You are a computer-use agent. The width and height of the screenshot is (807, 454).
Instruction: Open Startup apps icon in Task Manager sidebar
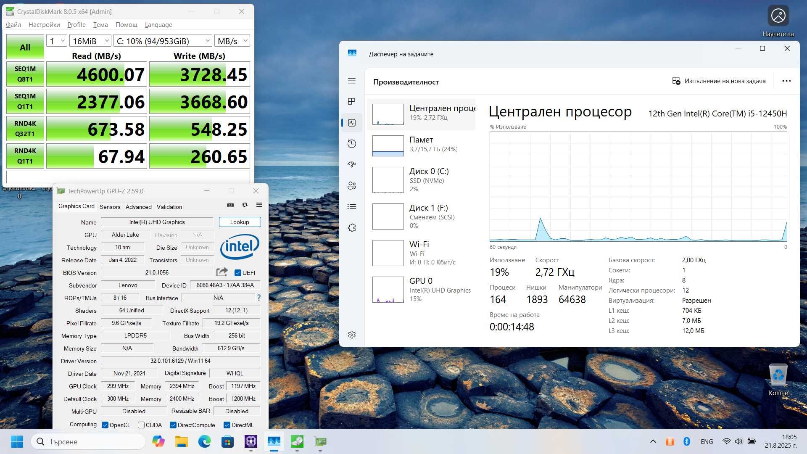point(352,164)
